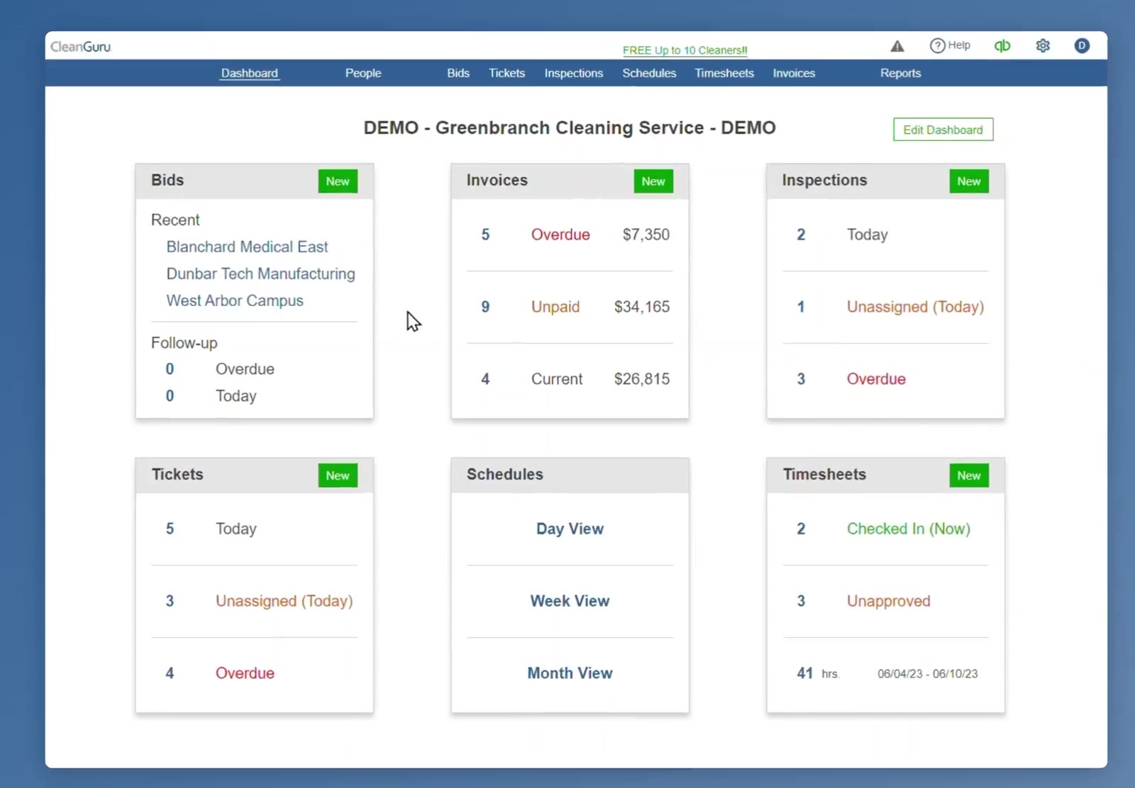The height and width of the screenshot is (788, 1135).
Task: Open Dunbar Tech Manufacturing bid
Action: pos(260,274)
